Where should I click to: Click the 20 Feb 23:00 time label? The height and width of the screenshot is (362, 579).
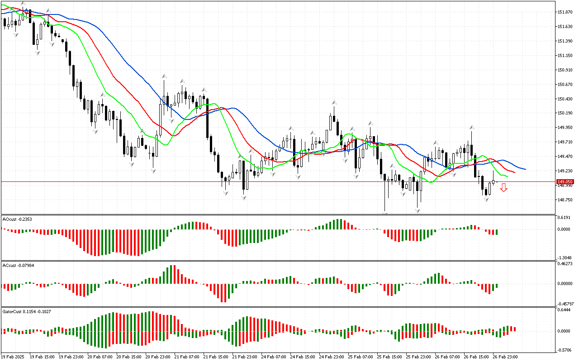[x=158, y=357]
